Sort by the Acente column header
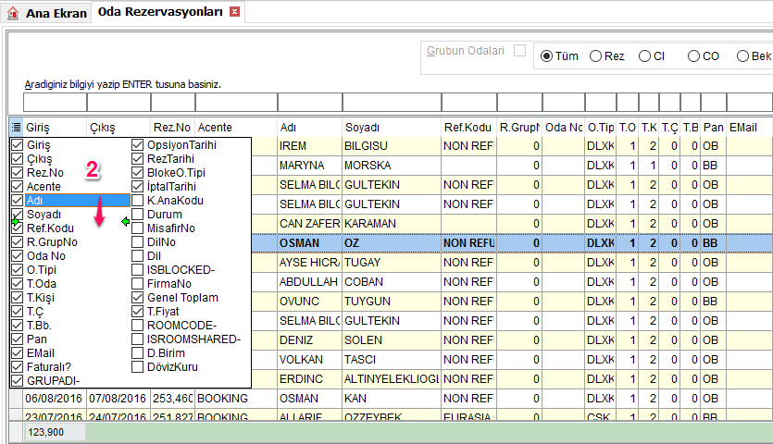Screen dimensions: 773x444 (x=236, y=128)
